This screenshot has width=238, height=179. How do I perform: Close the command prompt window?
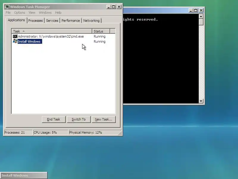click(201, 10)
